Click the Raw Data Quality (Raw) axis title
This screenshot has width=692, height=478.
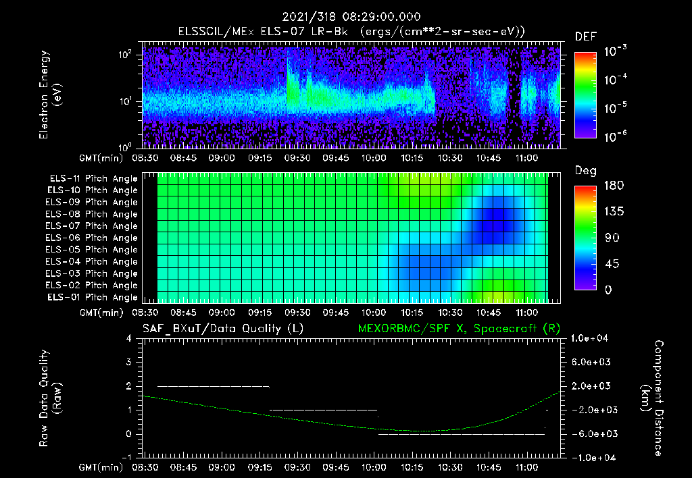pos(50,398)
